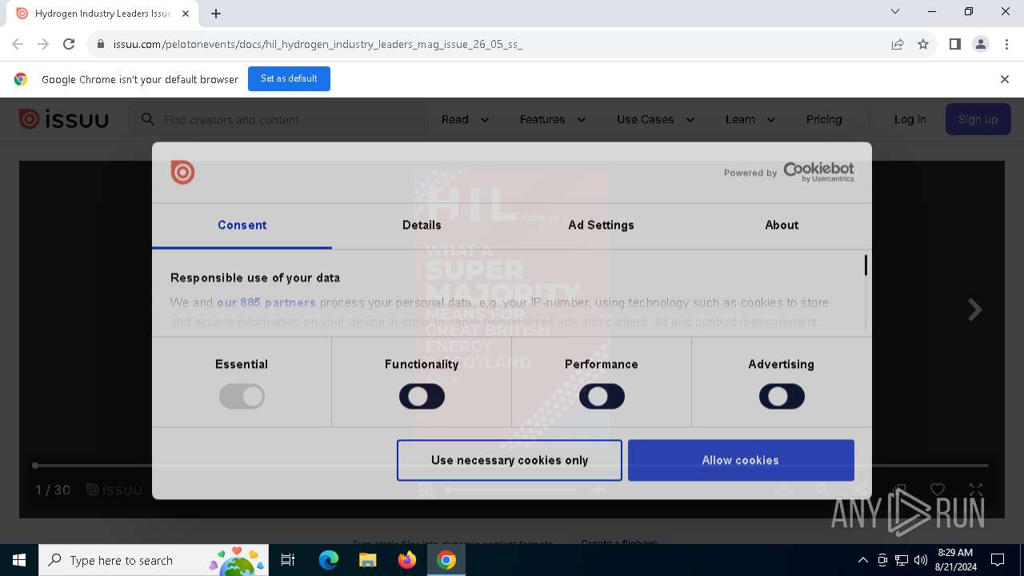The height and width of the screenshot is (576, 1024).
Task: Click the Windows taskbar search box
Action: tap(153, 560)
